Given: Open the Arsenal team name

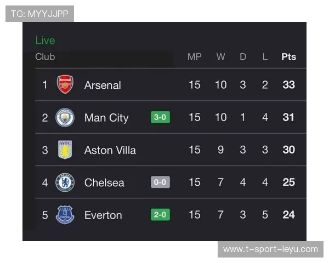Looking at the screenshot, I should point(103,85).
